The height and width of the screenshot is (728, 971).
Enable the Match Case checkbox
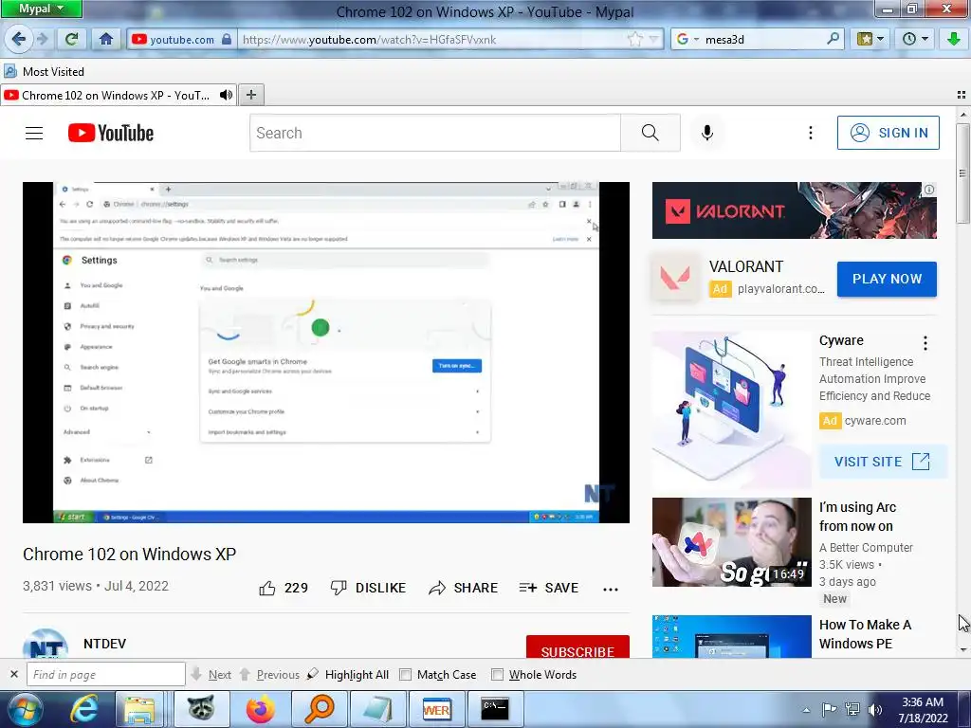tap(405, 674)
